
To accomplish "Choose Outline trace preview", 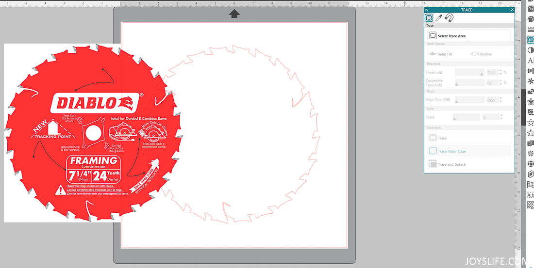I will pos(481,54).
